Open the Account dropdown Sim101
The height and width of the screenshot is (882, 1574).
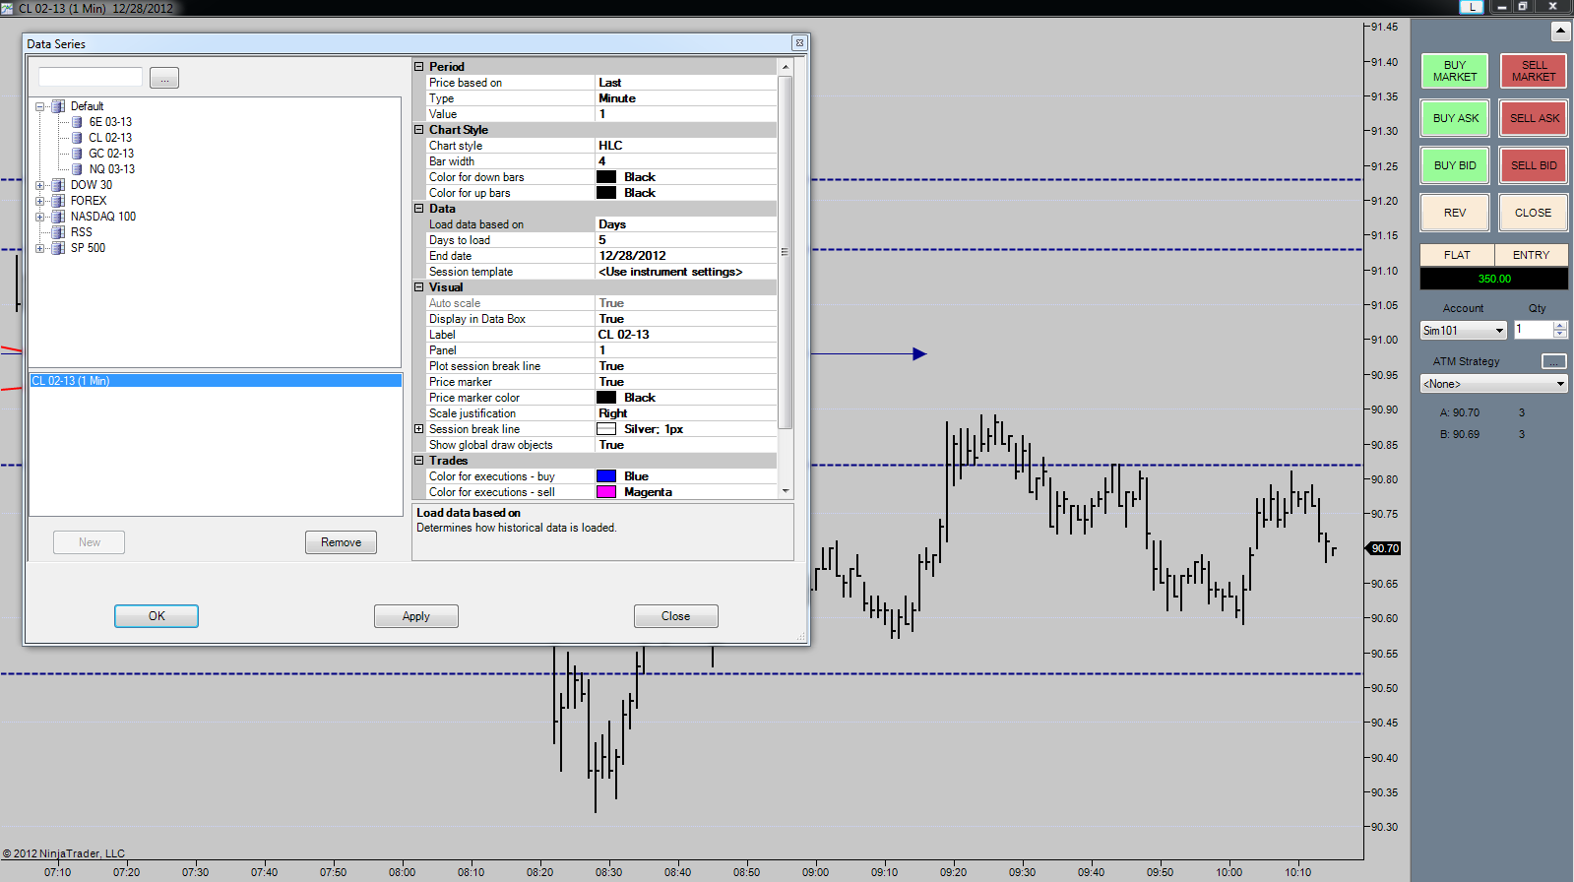[1463, 331]
